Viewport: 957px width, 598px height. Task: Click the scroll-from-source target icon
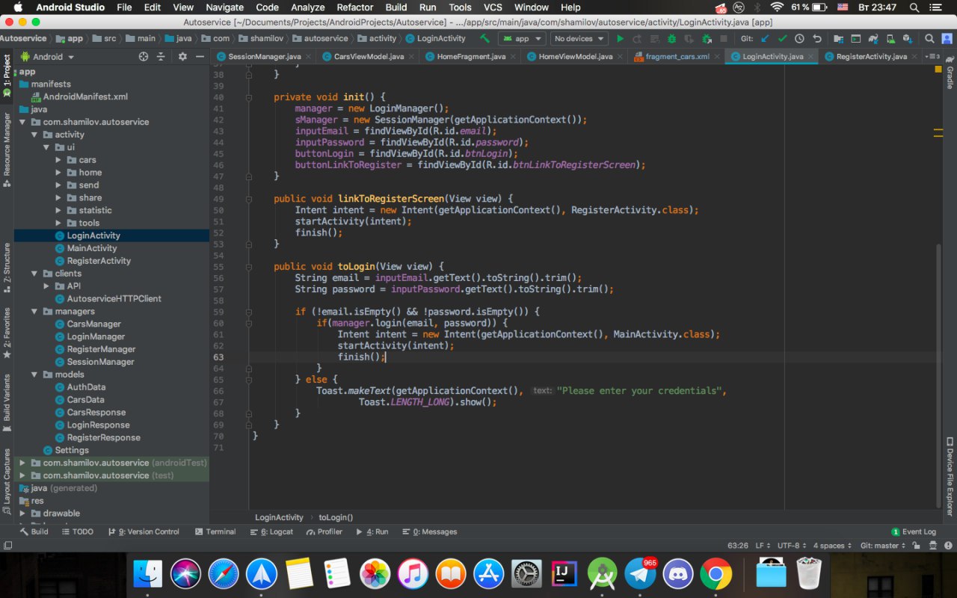click(x=144, y=56)
